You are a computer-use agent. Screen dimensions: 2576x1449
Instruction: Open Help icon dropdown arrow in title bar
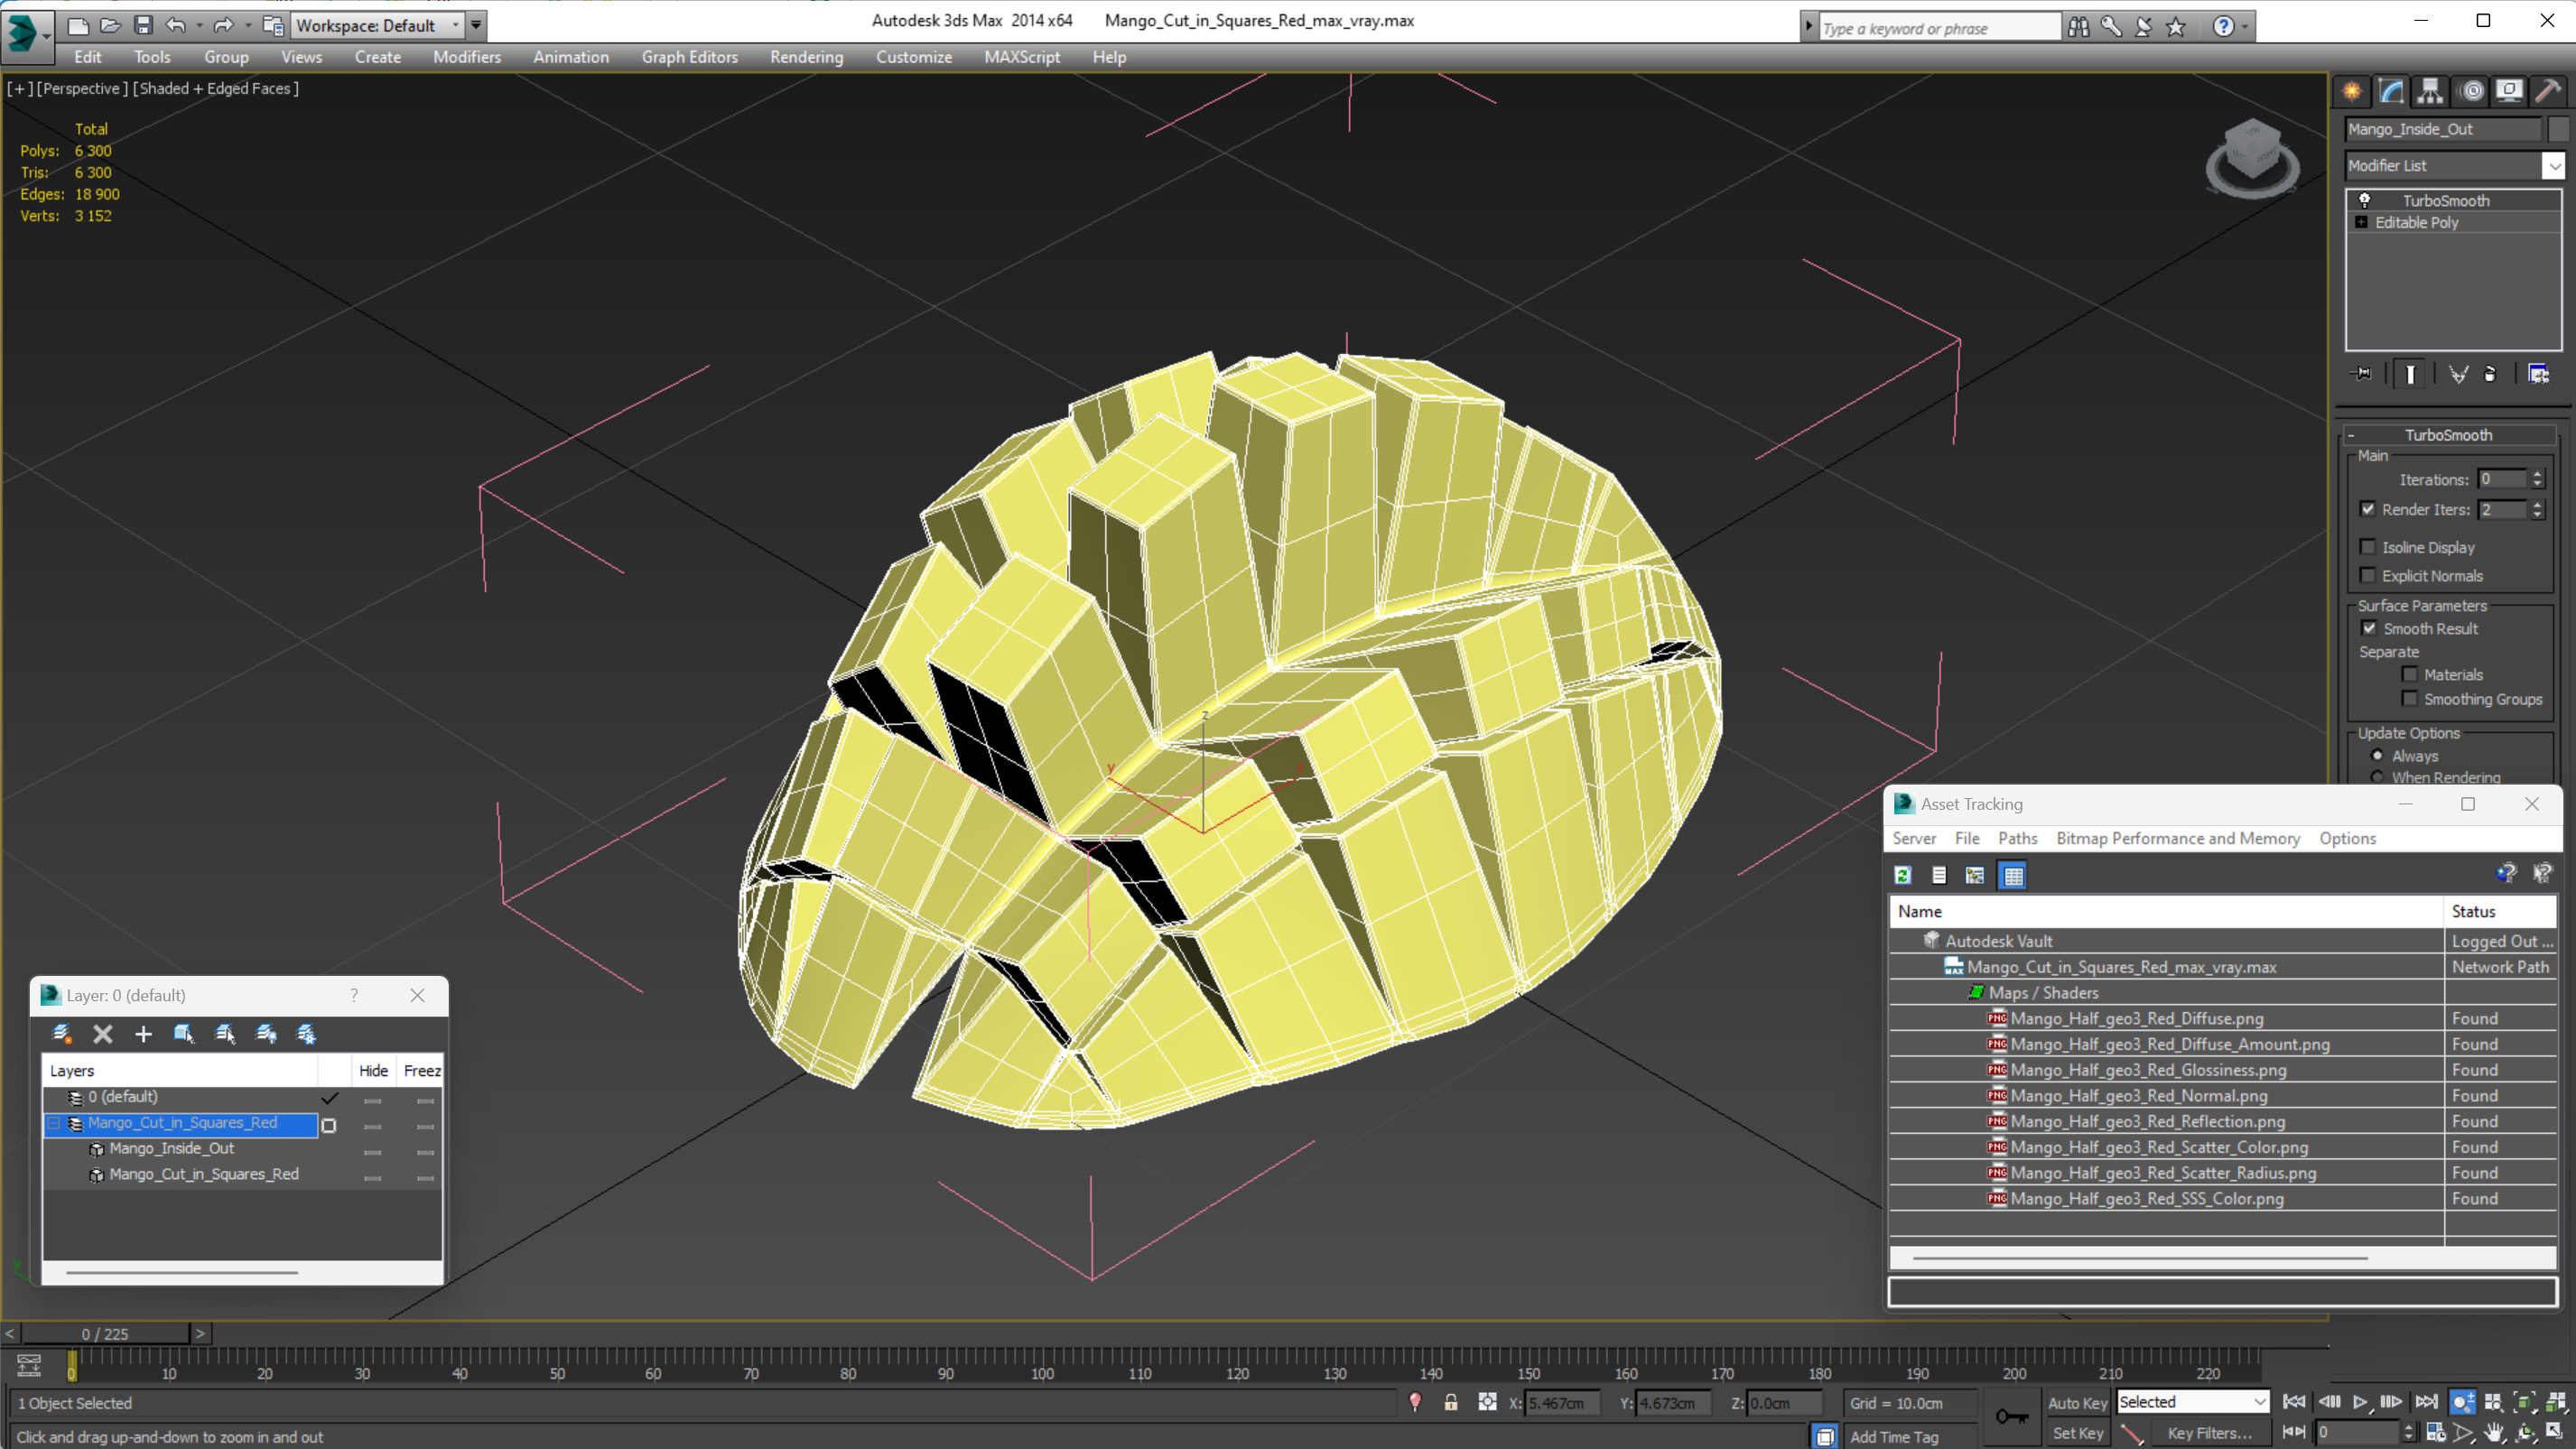(2245, 27)
